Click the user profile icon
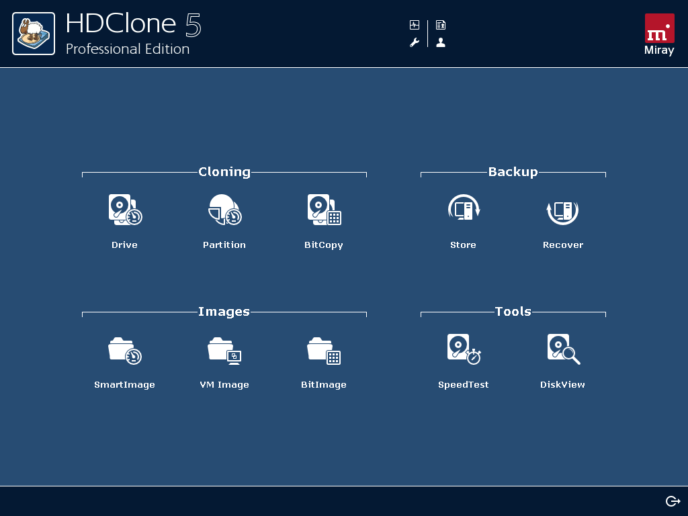 (x=441, y=42)
